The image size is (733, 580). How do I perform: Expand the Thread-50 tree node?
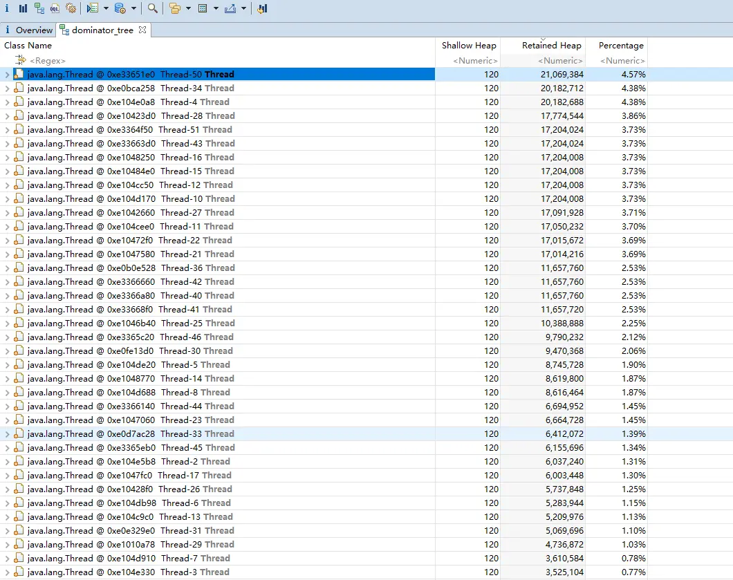point(6,74)
